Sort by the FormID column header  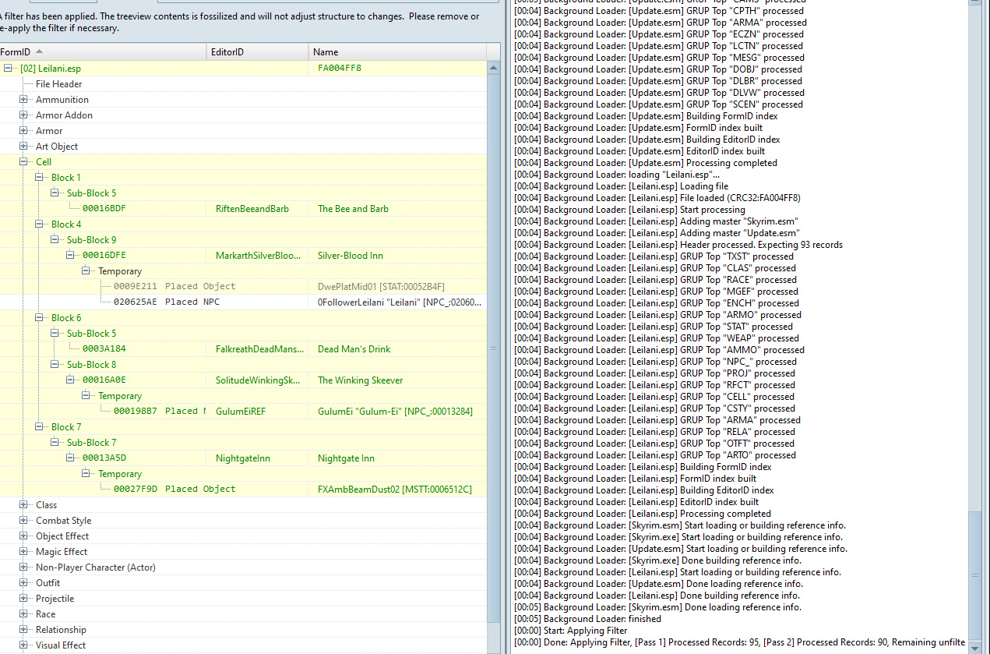tap(101, 52)
